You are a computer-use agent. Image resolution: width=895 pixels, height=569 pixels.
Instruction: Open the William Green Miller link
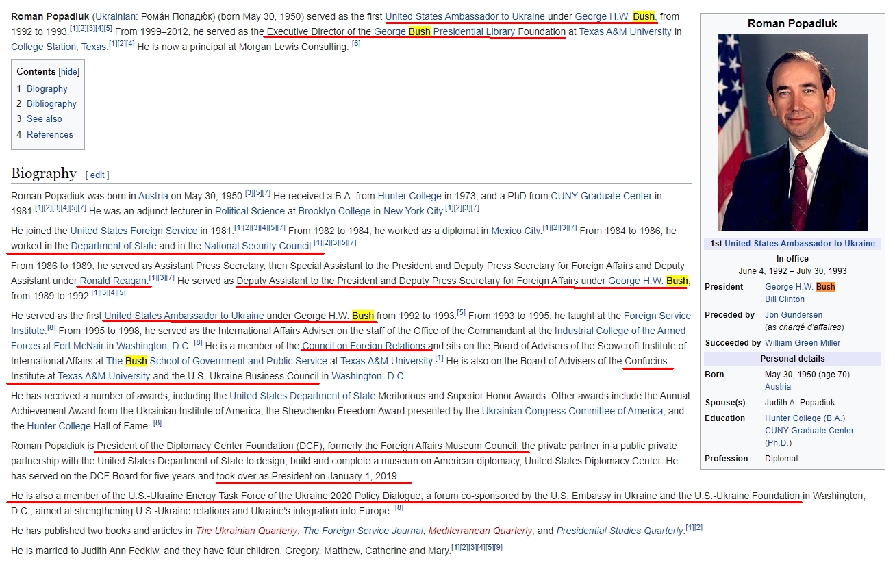(x=803, y=343)
